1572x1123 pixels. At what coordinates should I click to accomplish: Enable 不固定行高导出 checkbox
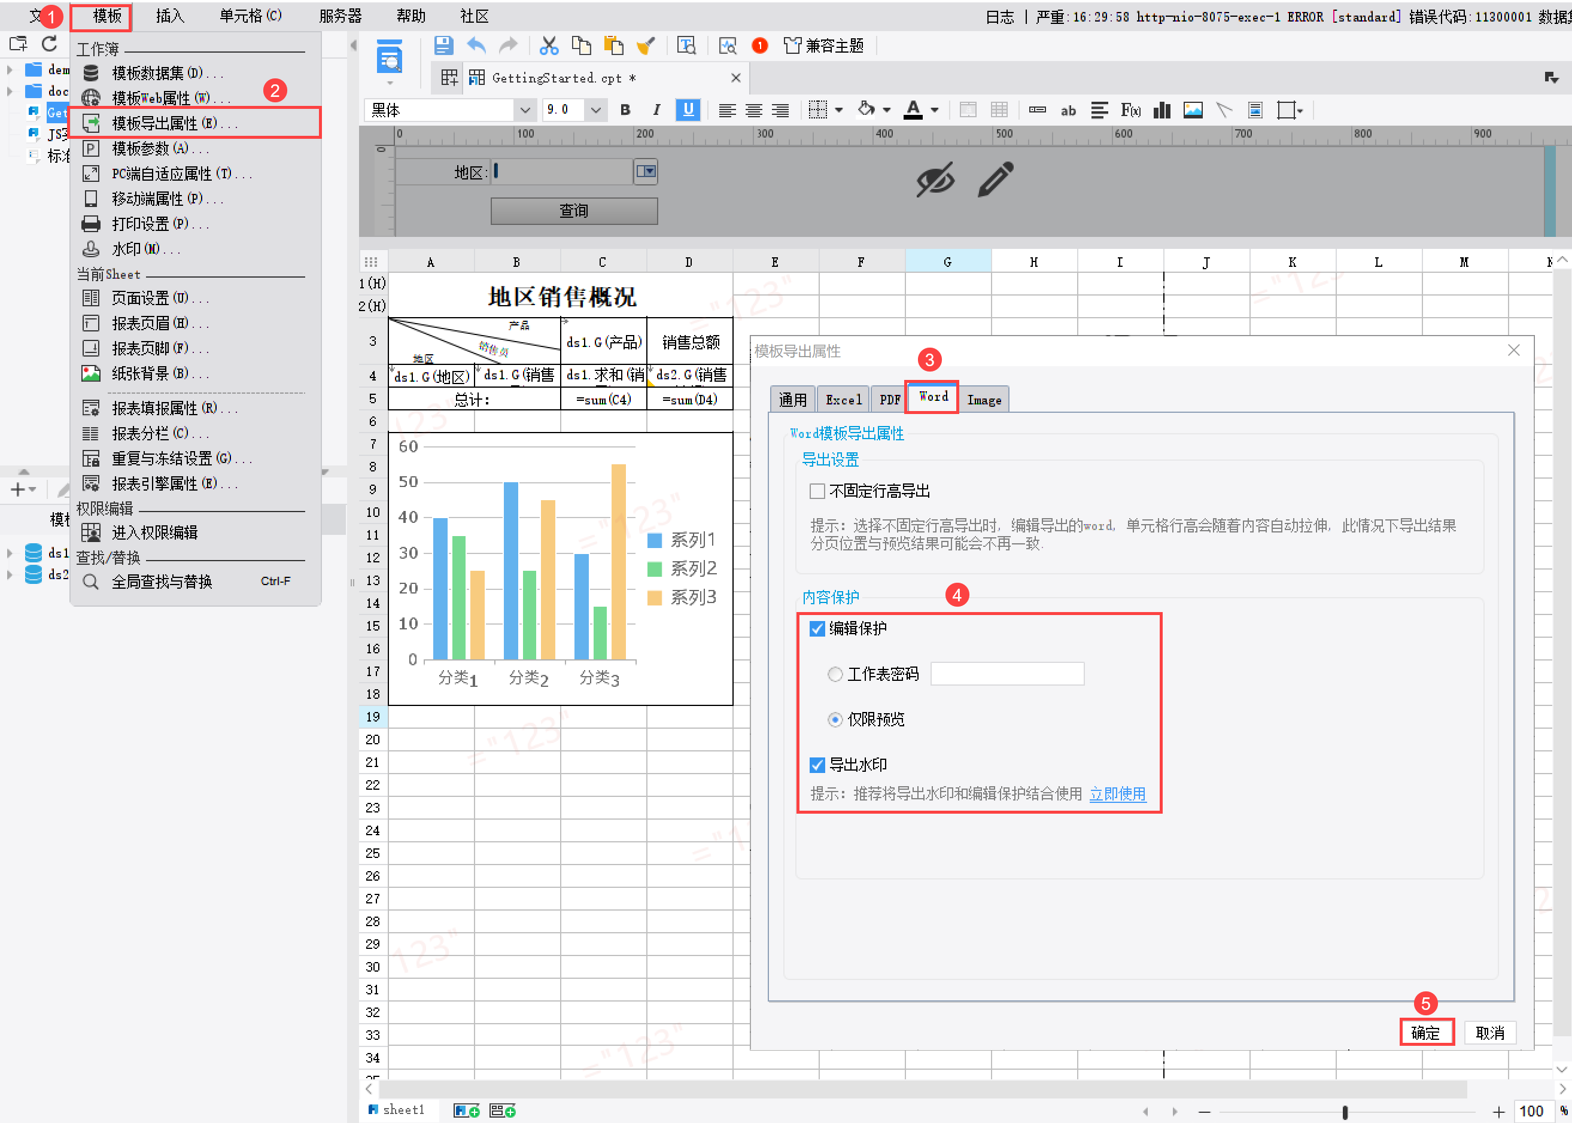[817, 491]
